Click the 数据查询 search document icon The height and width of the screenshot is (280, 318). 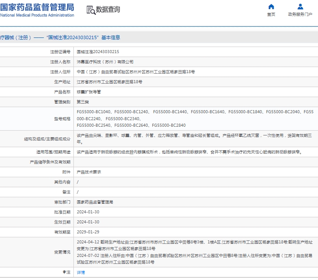(x=91, y=10)
